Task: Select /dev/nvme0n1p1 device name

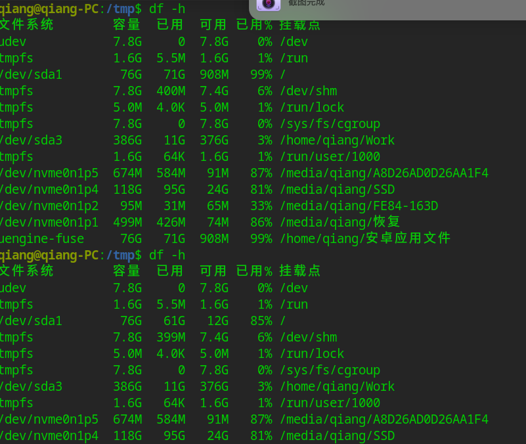Action: (49, 222)
